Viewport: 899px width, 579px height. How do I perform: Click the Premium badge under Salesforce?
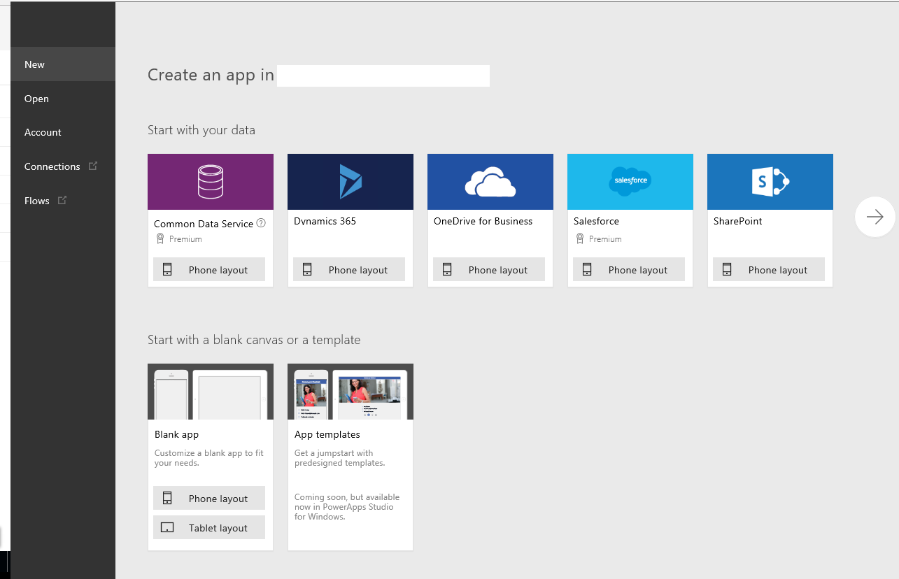tap(599, 238)
